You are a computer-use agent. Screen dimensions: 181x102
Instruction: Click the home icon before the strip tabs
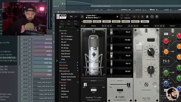[x=82, y=22]
